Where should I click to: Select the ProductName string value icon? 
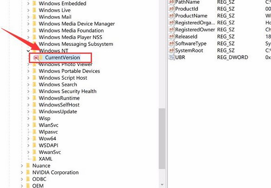tap(172, 16)
